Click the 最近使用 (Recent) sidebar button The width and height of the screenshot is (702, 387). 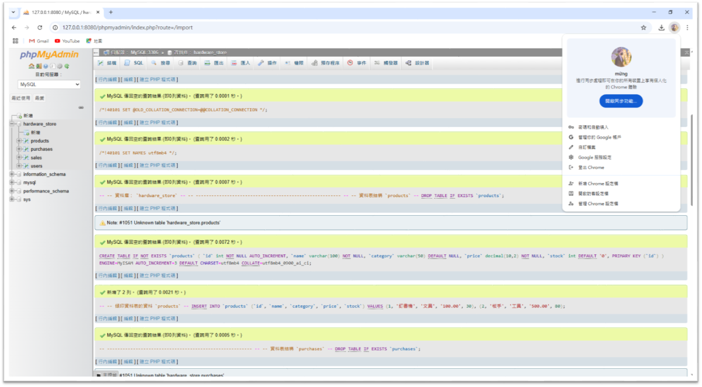pyautogui.click(x=20, y=98)
